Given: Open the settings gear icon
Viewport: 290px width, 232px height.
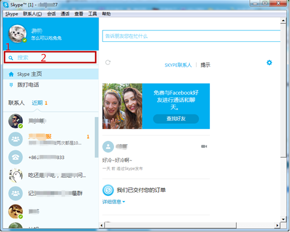Looking at the screenshot, I should point(269,62).
